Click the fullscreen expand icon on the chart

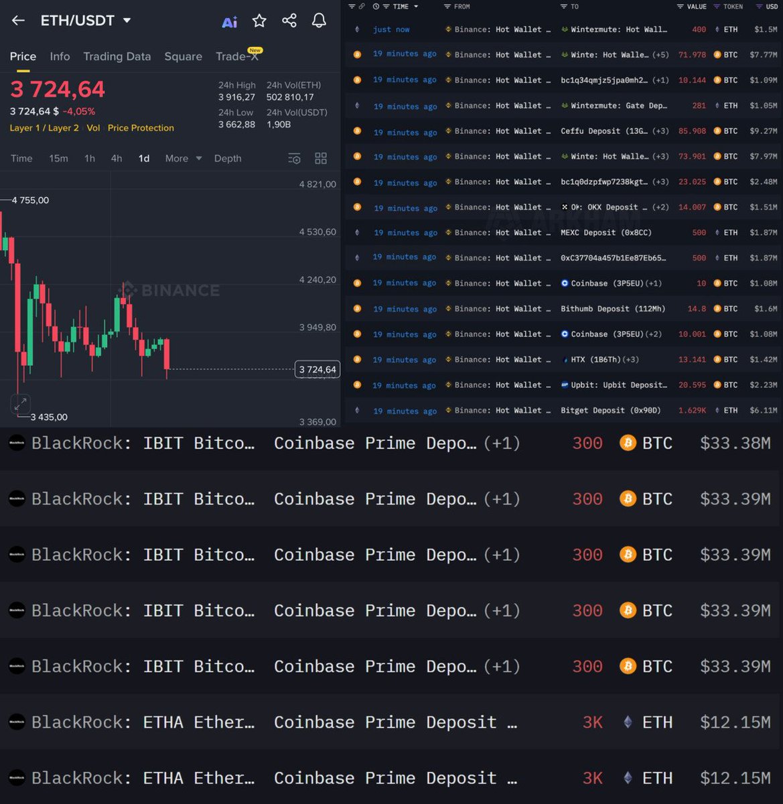click(x=21, y=404)
